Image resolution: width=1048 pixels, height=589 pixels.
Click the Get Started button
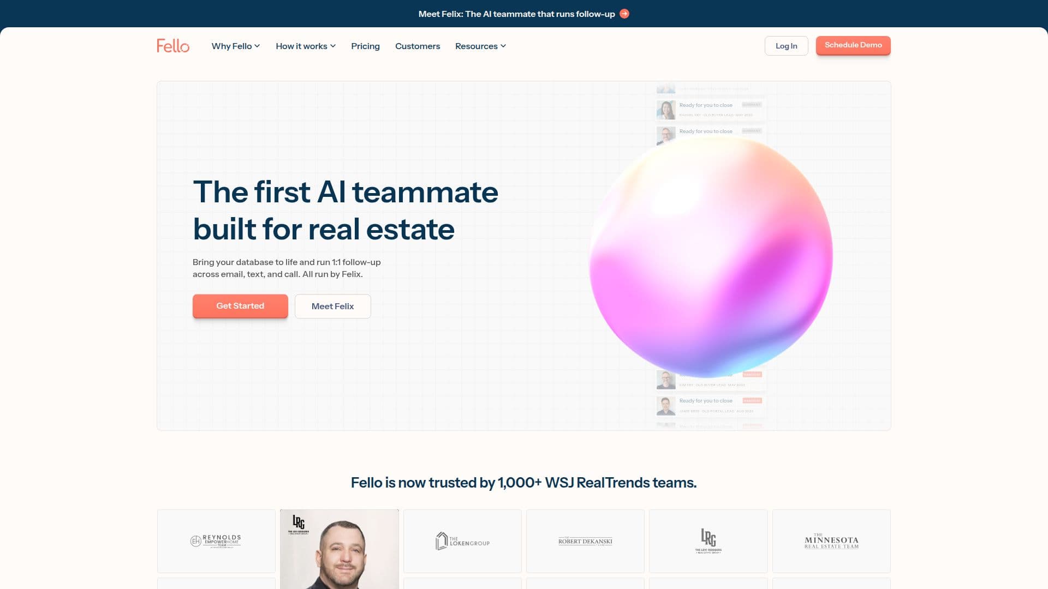(x=240, y=306)
